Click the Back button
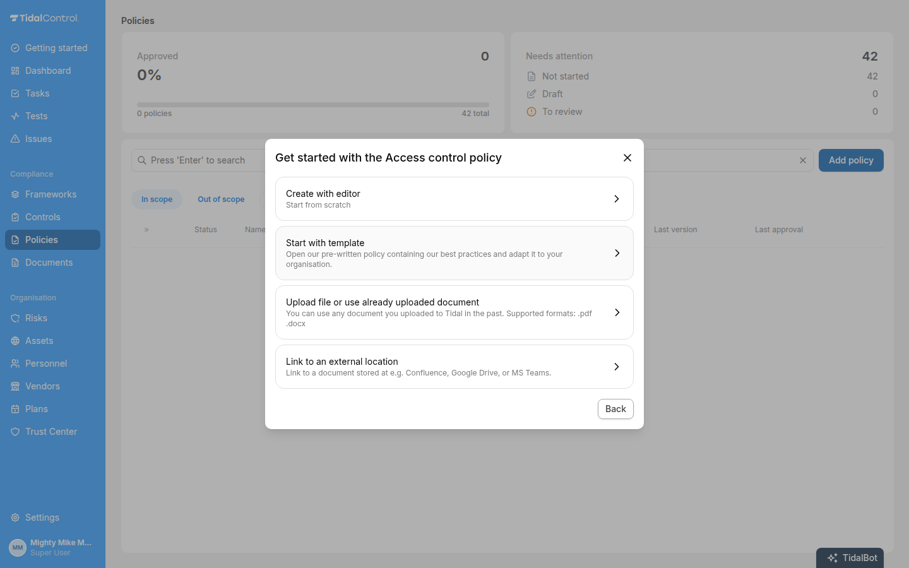909x568 pixels. coord(615,409)
